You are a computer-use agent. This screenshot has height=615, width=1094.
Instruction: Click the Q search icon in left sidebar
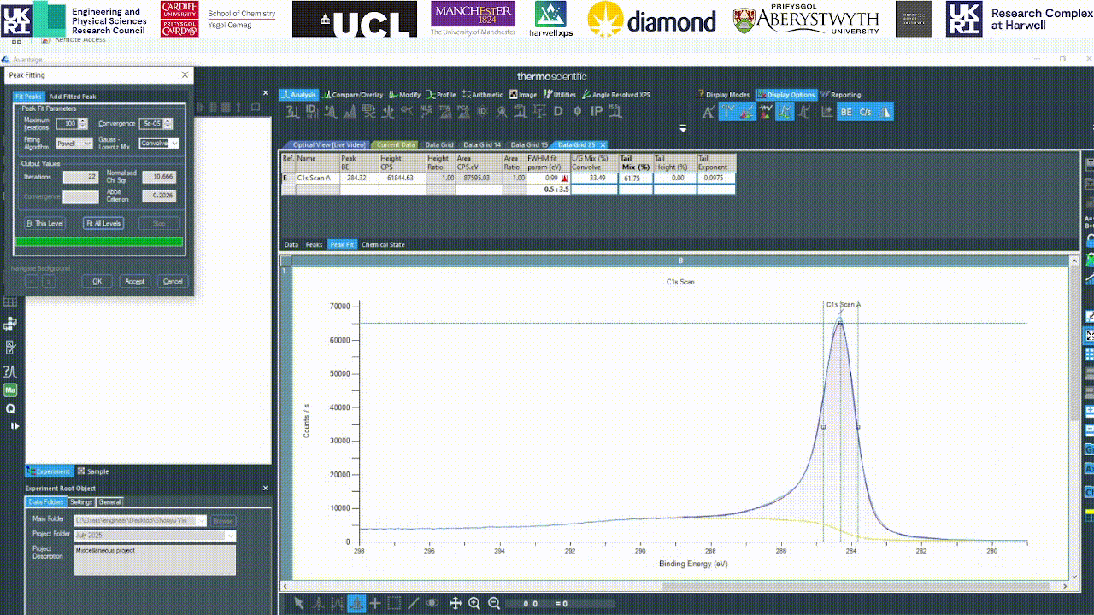pos(10,408)
